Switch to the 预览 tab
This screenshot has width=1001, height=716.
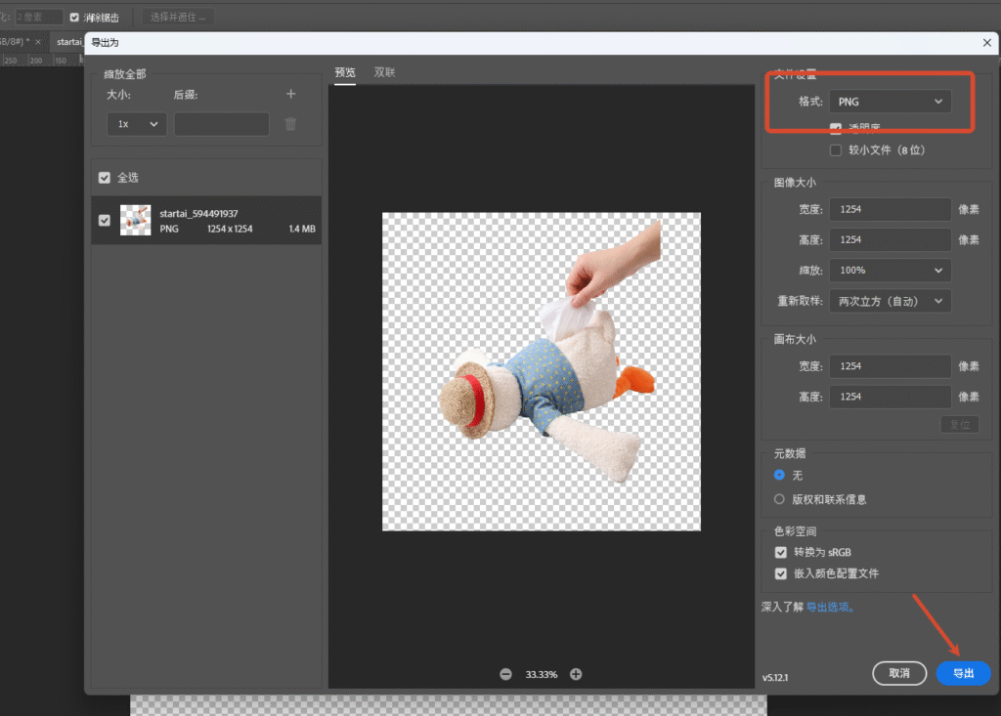pos(345,72)
